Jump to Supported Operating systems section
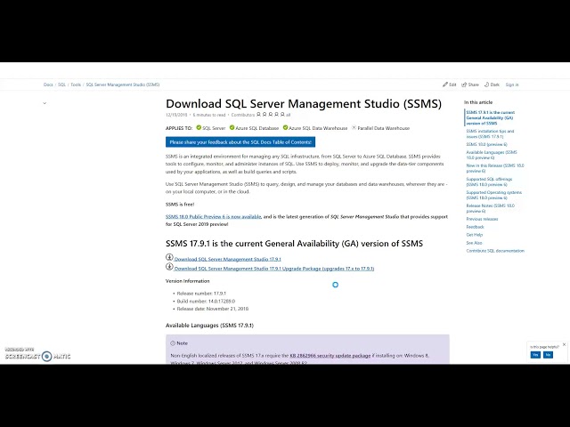Screen dimensions: 570x427 coord(494,195)
